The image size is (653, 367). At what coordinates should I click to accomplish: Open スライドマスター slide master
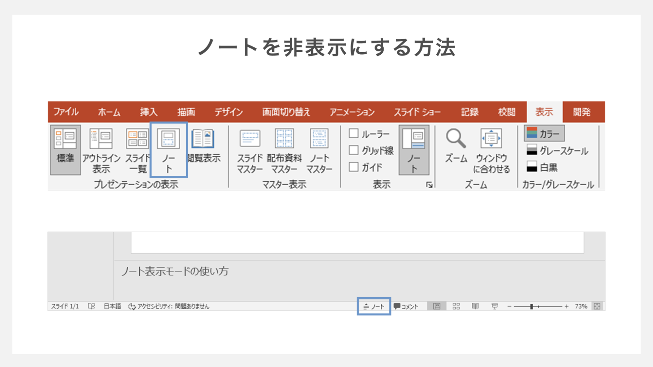pyautogui.click(x=250, y=150)
